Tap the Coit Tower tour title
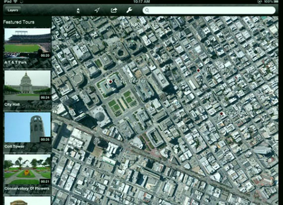 (x=14, y=147)
